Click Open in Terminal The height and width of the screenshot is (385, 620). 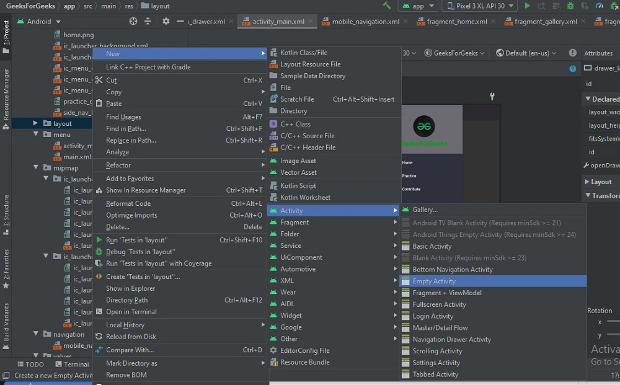[x=180, y=312]
